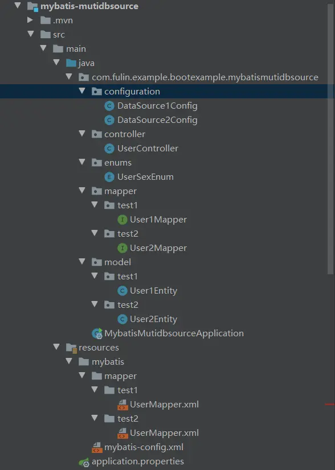Select MybatisMutidbsourceApplication class name
335x470 pixels.
coord(174,333)
